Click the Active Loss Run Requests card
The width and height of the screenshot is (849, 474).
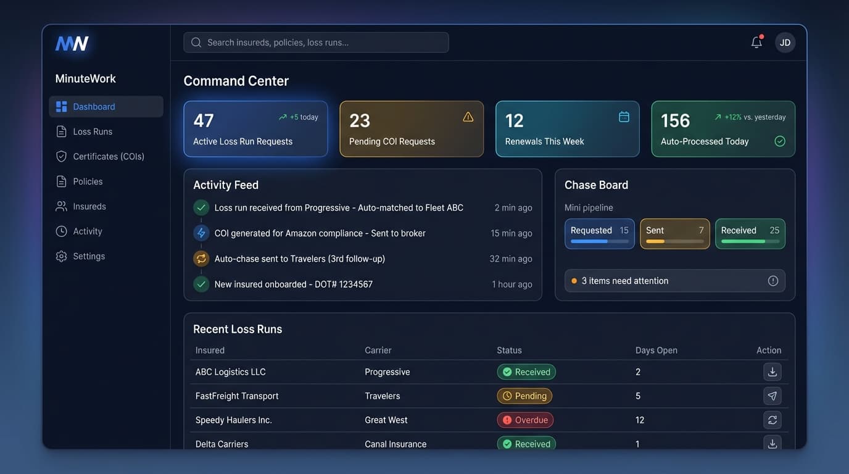pyautogui.click(x=255, y=128)
